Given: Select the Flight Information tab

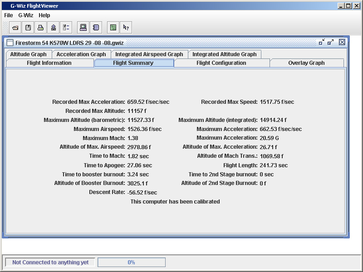Looking at the screenshot, I should [49, 63].
